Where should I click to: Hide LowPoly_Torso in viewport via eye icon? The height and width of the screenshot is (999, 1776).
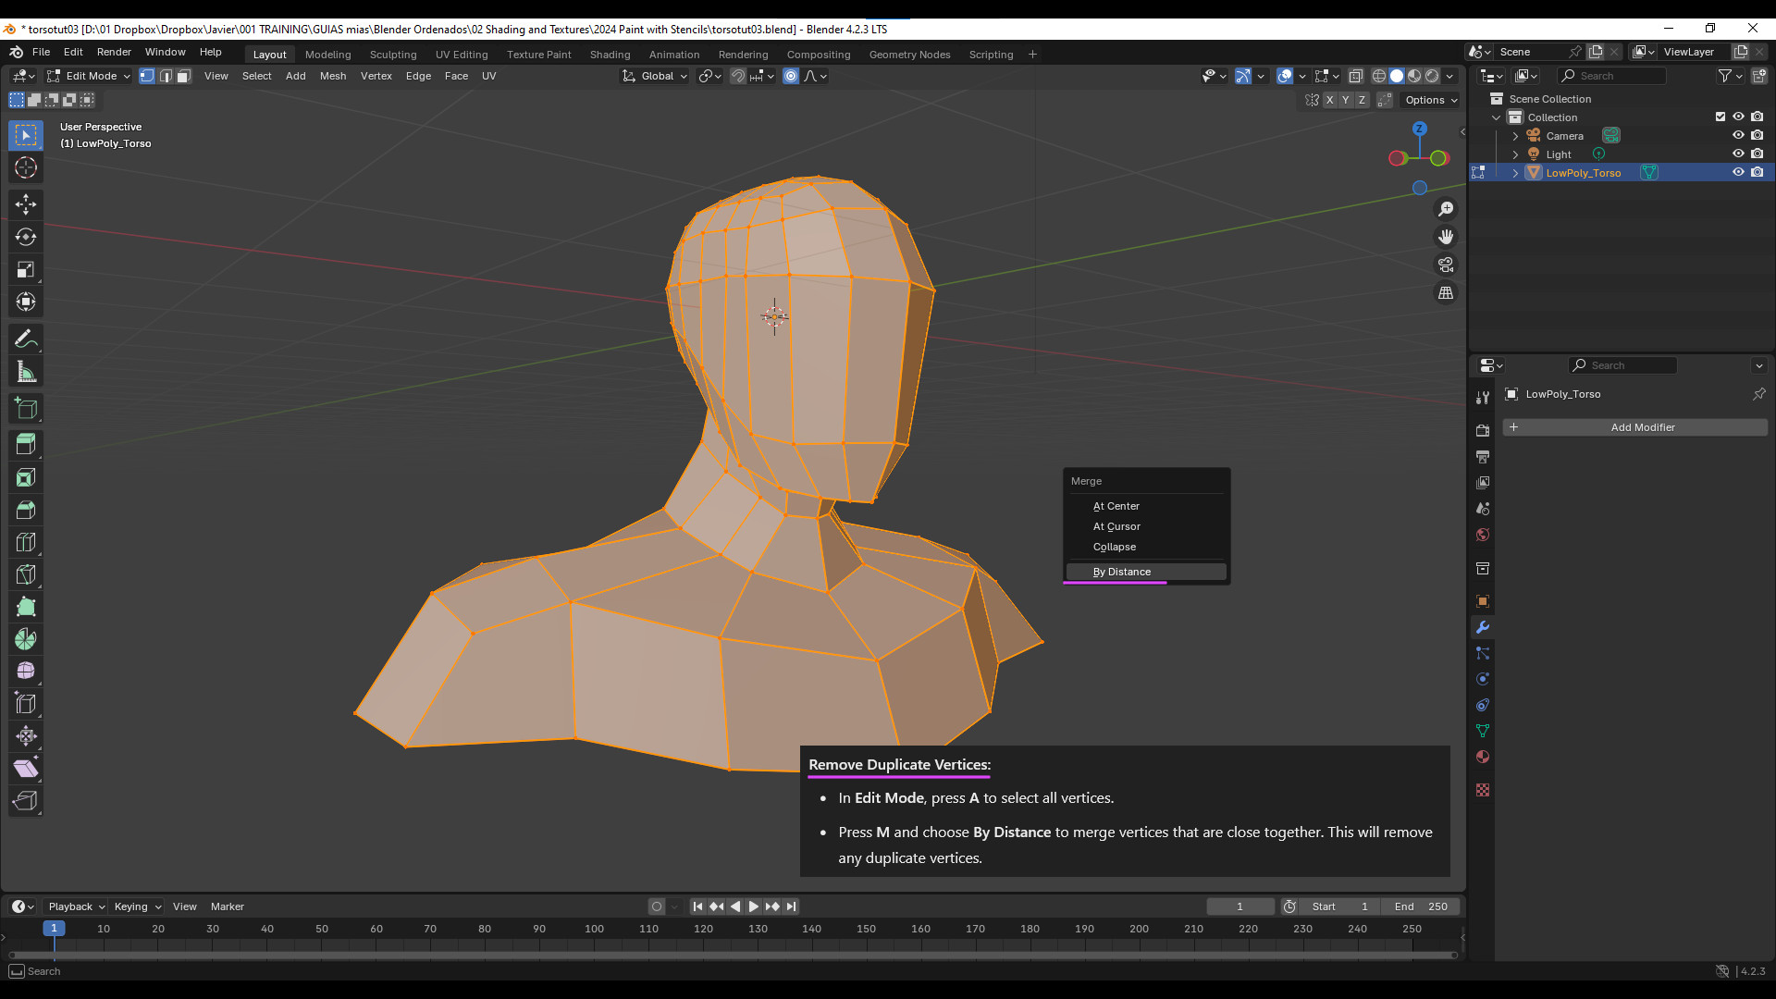click(x=1738, y=172)
